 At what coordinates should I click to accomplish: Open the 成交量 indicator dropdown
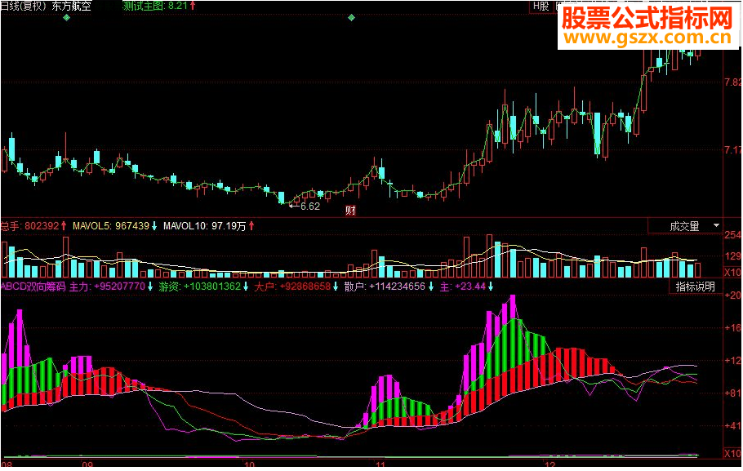coord(685,226)
